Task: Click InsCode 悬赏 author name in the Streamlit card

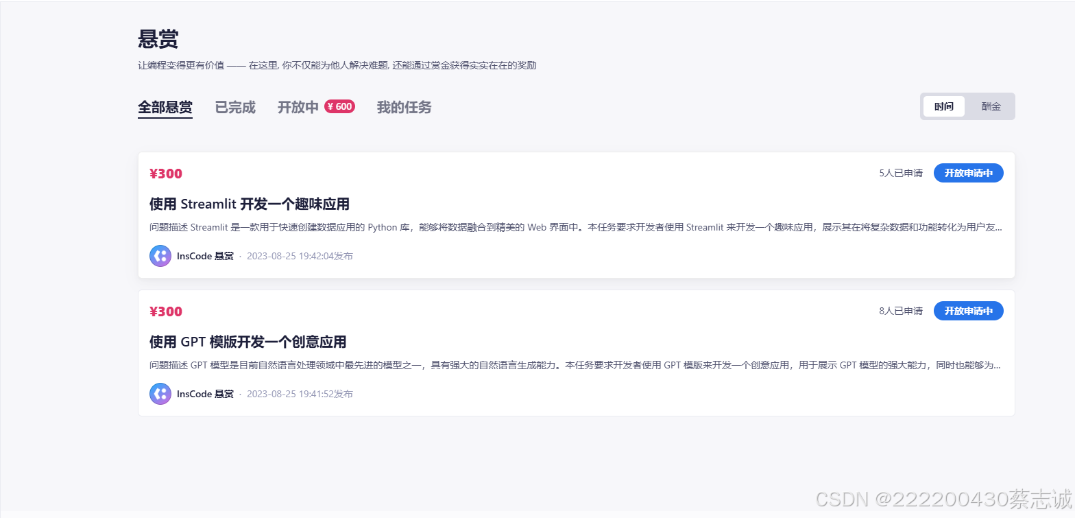Action: [205, 256]
